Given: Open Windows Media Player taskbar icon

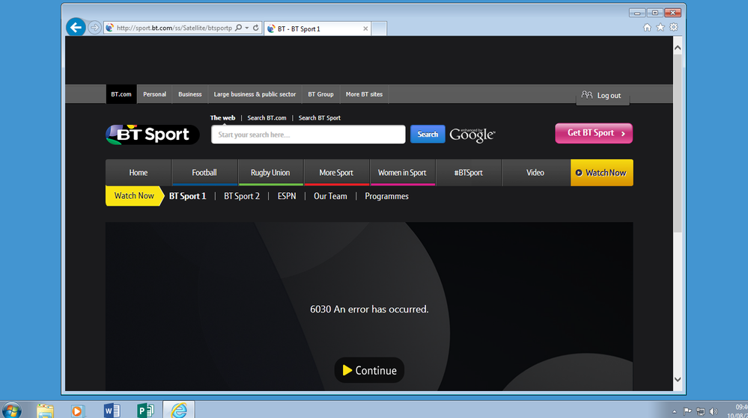Looking at the screenshot, I should [77, 411].
